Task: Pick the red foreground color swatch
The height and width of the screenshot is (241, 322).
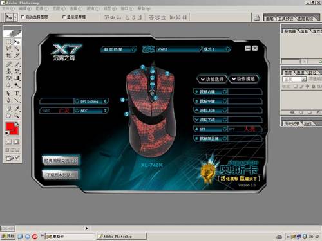Action: (10, 127)
